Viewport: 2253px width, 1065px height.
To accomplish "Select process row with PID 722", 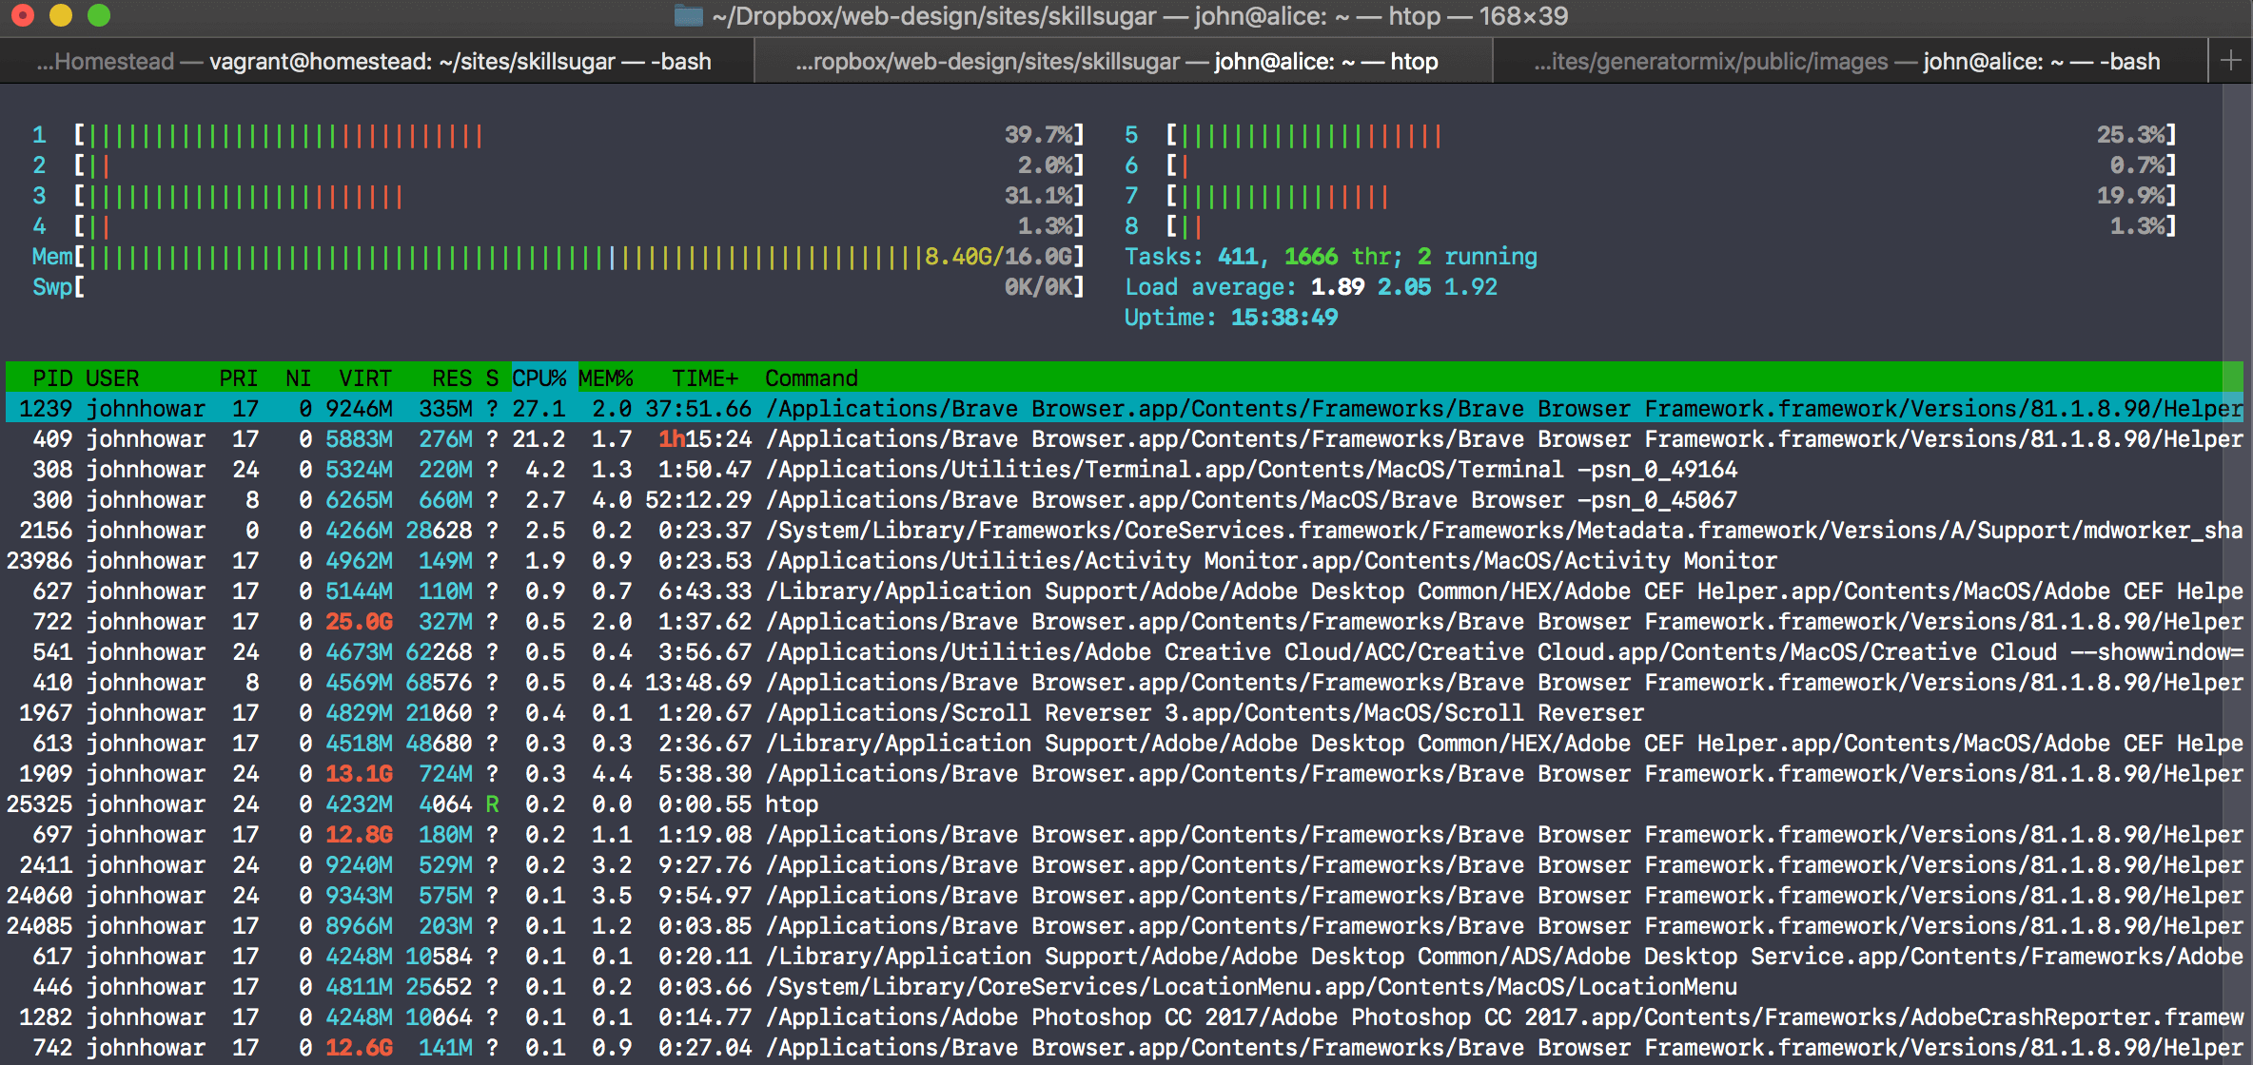I will pos(1125,622).
